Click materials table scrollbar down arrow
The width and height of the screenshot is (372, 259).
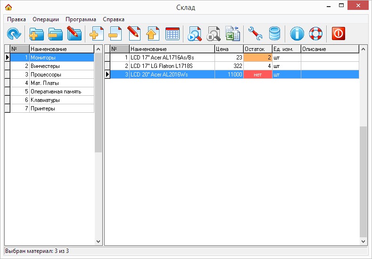point(363,241)
